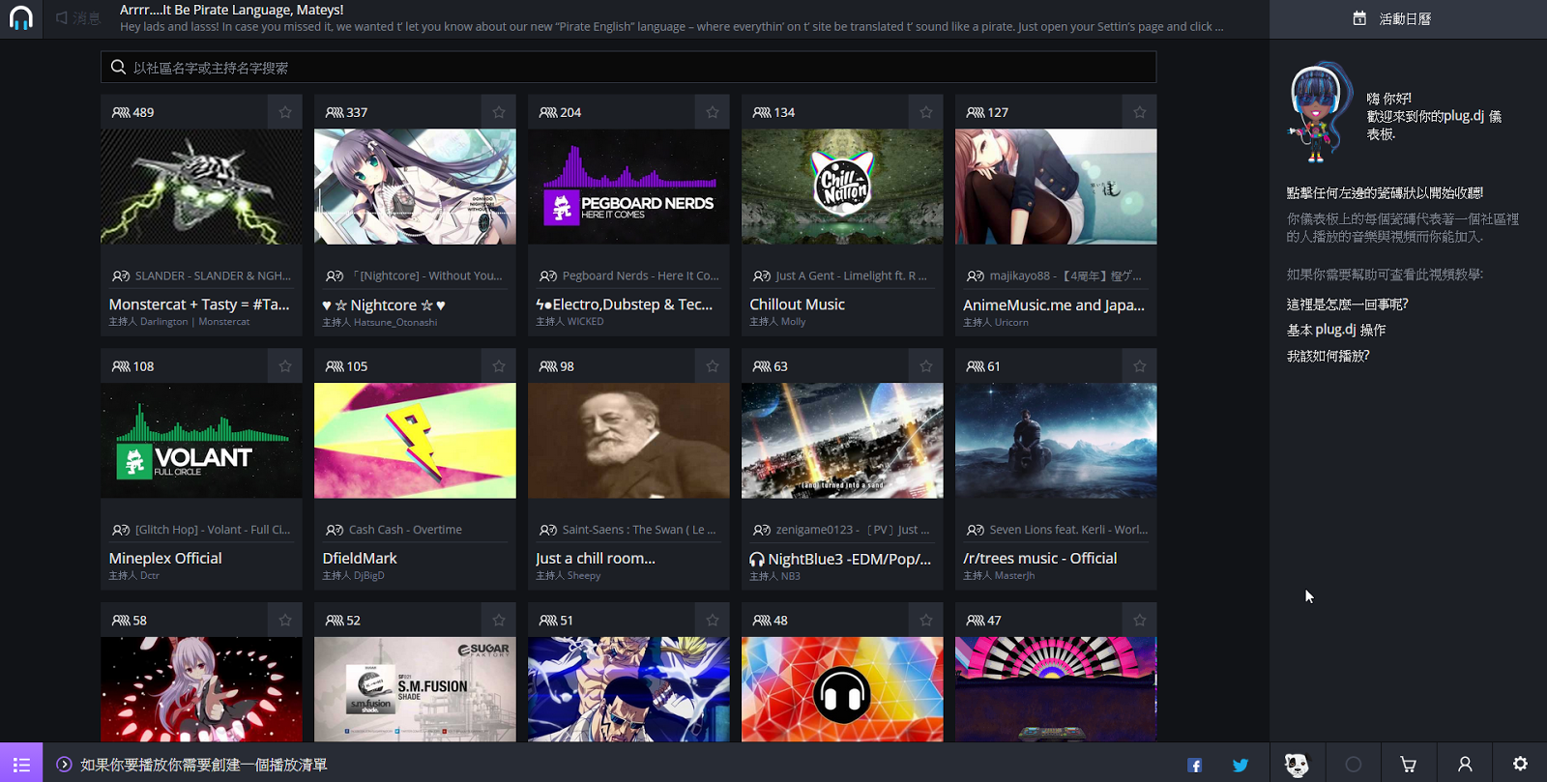The height and width of the screenshot is (782, 1547).
Task: Star the headphones community with 48 listeners
Action: [x=926, y=621]
